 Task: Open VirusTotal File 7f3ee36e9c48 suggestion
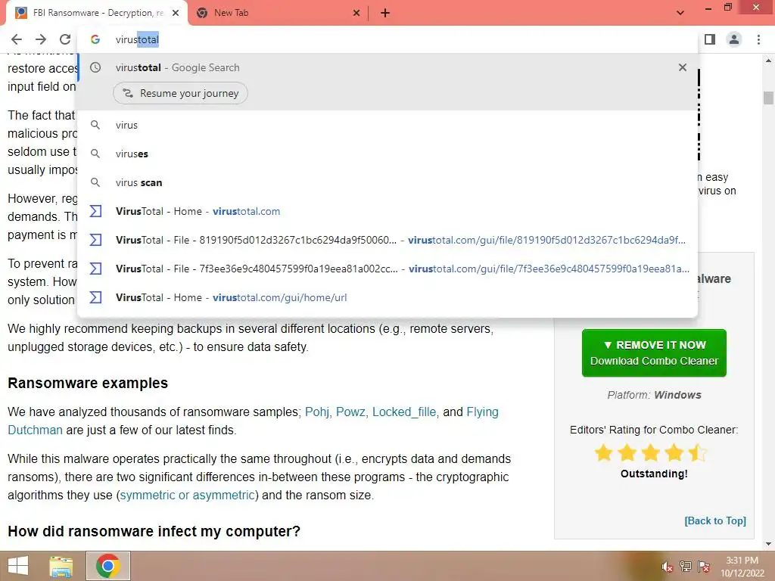point(387,269)
